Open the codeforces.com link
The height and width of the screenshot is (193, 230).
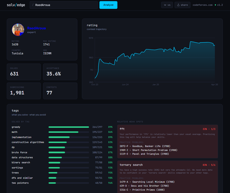tap(202, 5)
